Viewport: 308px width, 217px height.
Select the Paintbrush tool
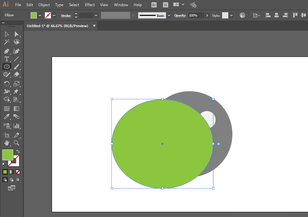coord(16,67)
